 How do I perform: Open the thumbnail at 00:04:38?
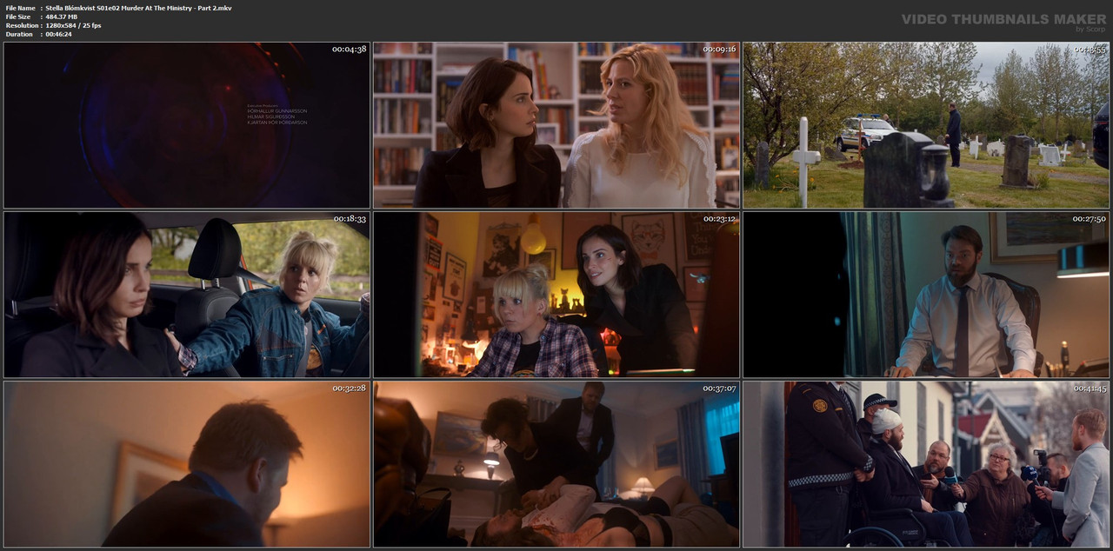pos(187,125)
